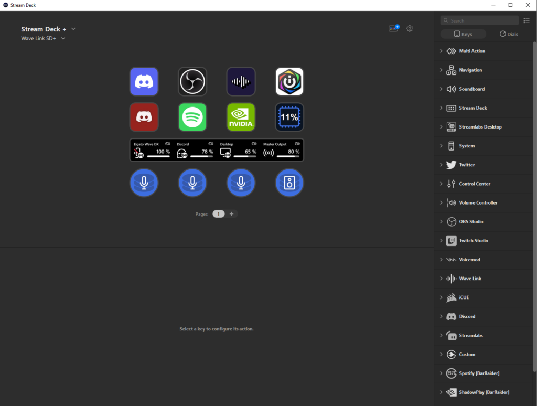Viewport: 537px width, 406px height.
Task: Toggle the Master Output switch indicator
Action: (x=297, y=144)
